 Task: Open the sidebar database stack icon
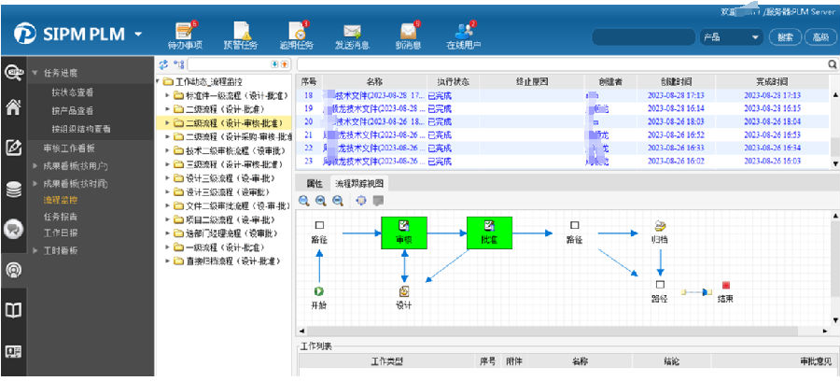click(x=13, y=190)
